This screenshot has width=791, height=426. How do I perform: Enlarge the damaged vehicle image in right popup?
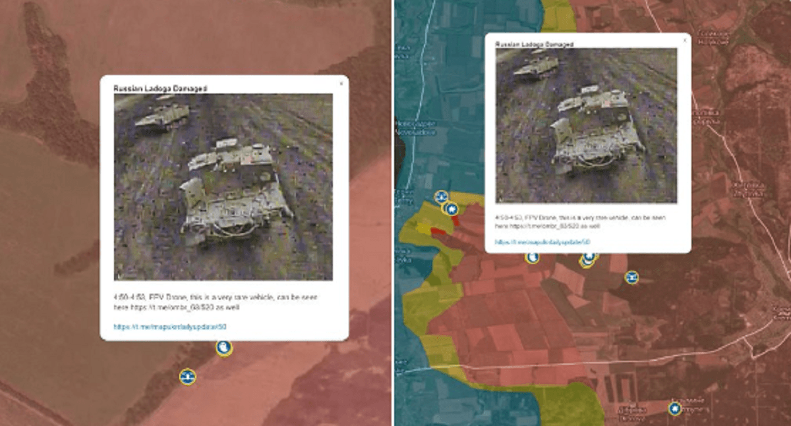point(586,125)
